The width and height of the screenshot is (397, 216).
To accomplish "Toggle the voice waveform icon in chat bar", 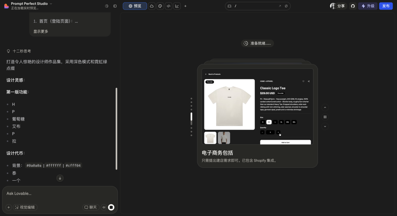I will click(104, 207).
